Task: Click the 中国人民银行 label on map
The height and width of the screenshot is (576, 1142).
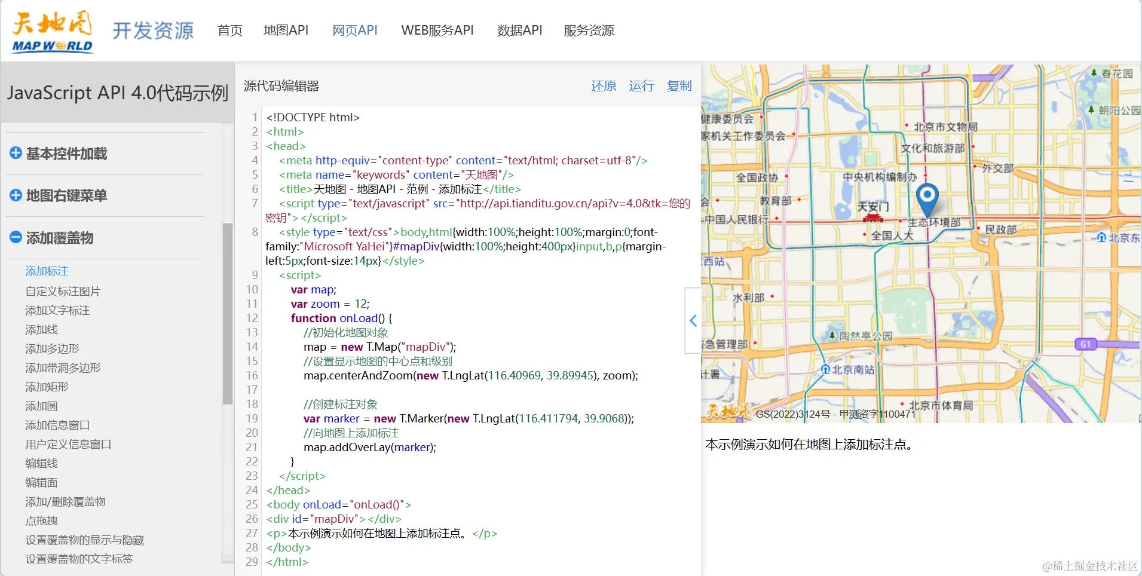Action: pyautogui.click(x=736, y=219)
